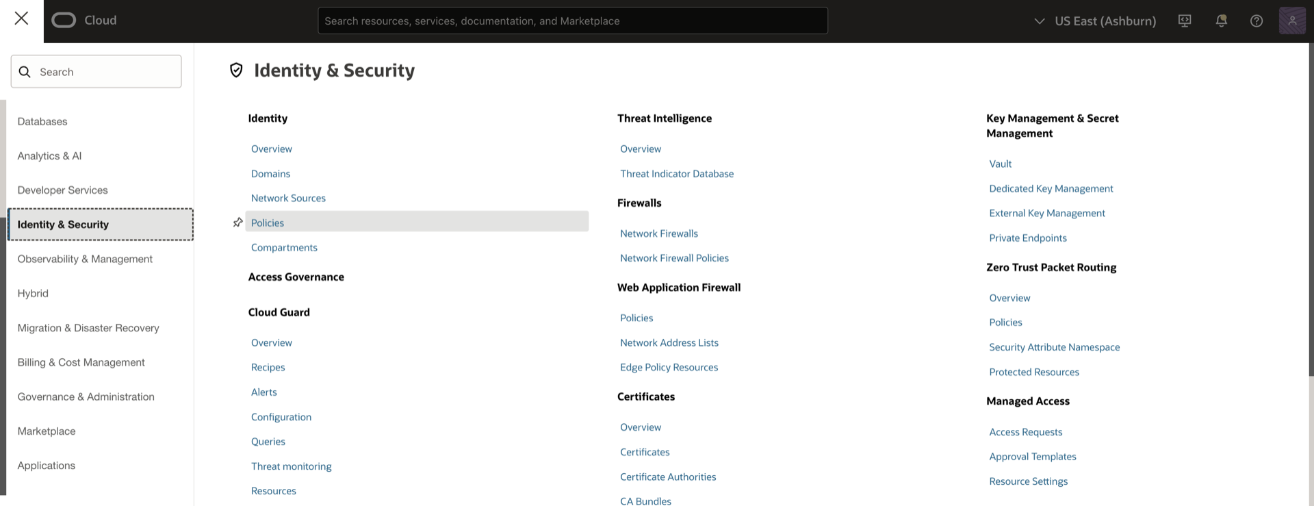The width and height of the screenshot is (1314, 506).
Task: Open Network Firewalls link
Action: point(659,233)
